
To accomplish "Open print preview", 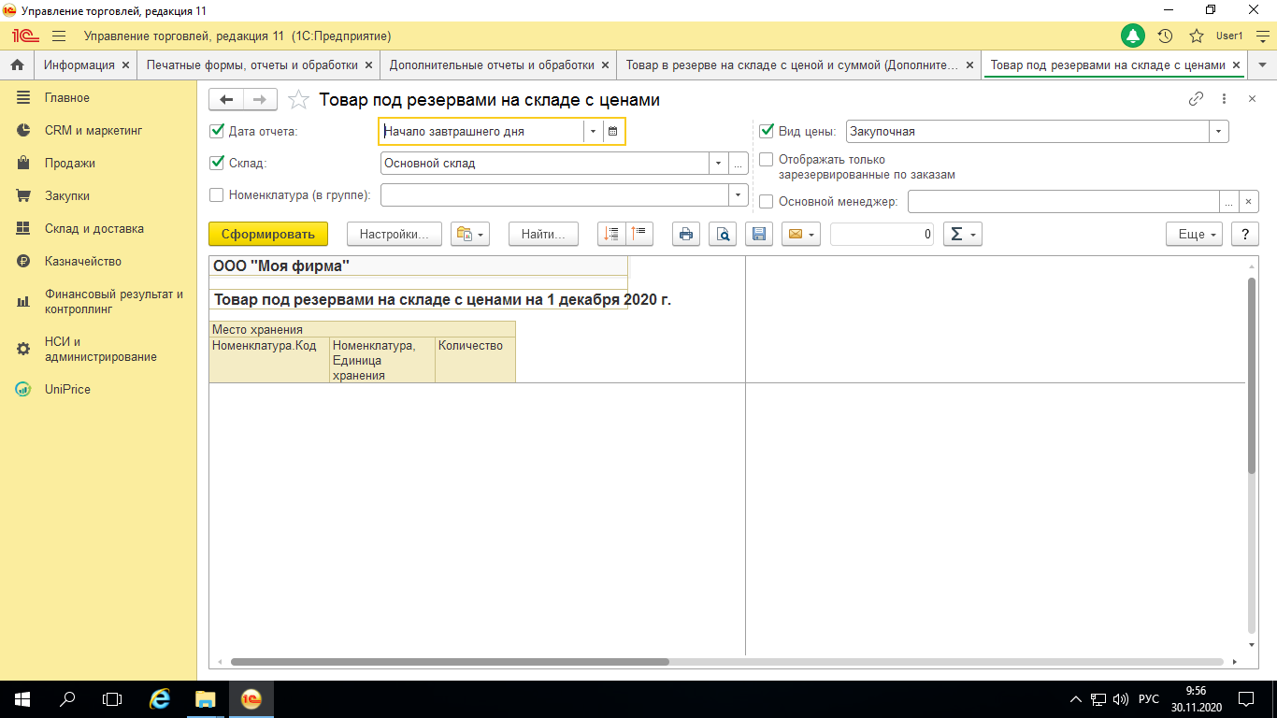I will tap(723, 234).
